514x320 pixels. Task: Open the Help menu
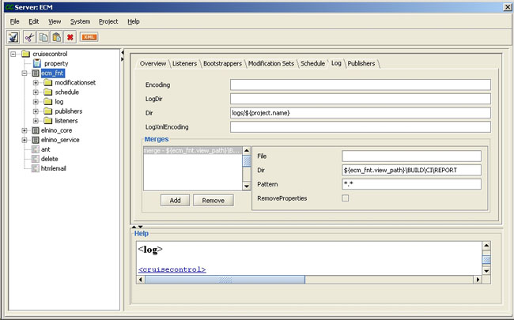coord(134,21)
